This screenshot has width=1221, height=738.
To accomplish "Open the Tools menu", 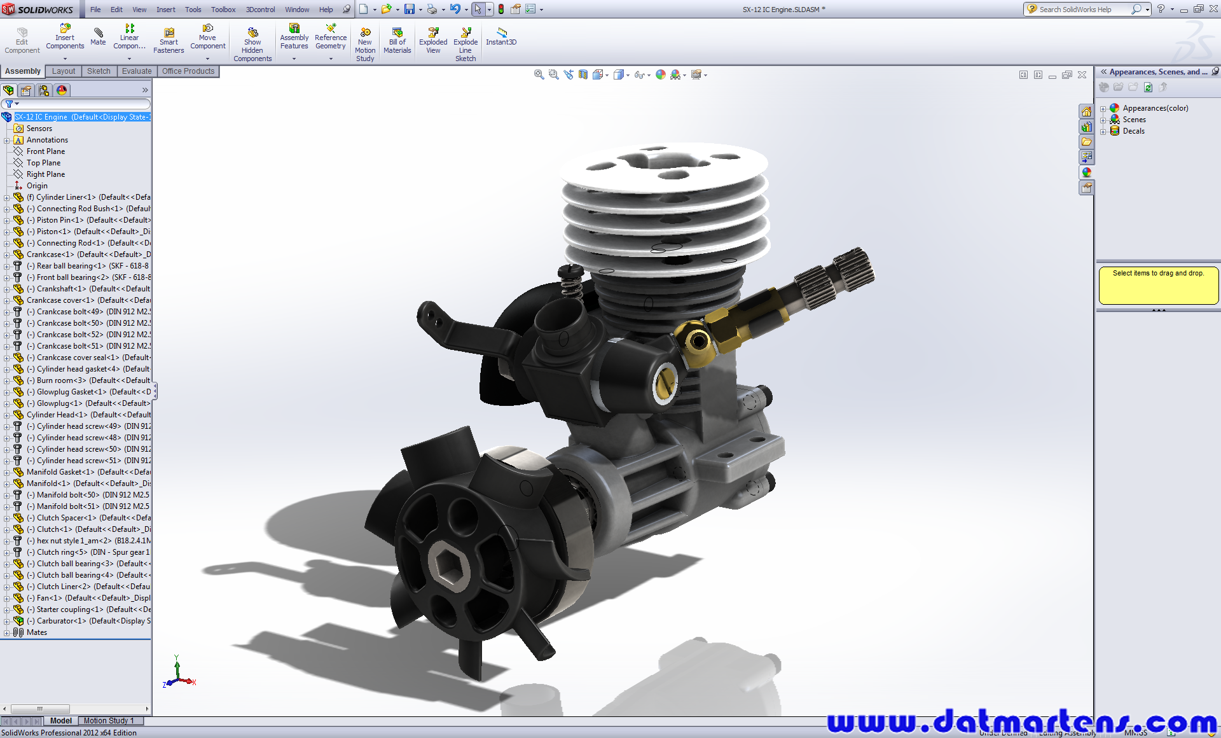I will pyautogui.click(x=193, y=10).
